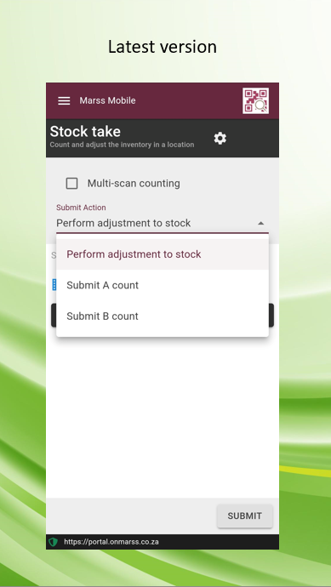The height and width of the screenshot is (587, 331).
Task: Click the SUBMIT button
Action: point(245,516)
